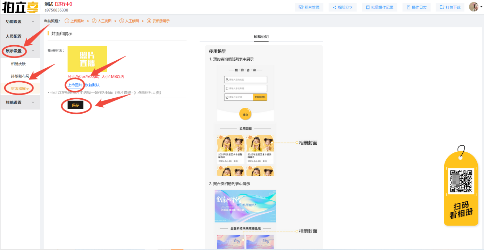484x250 pixels.
Task: Switch to the 解释说明 tab
Action: (261, 37)
